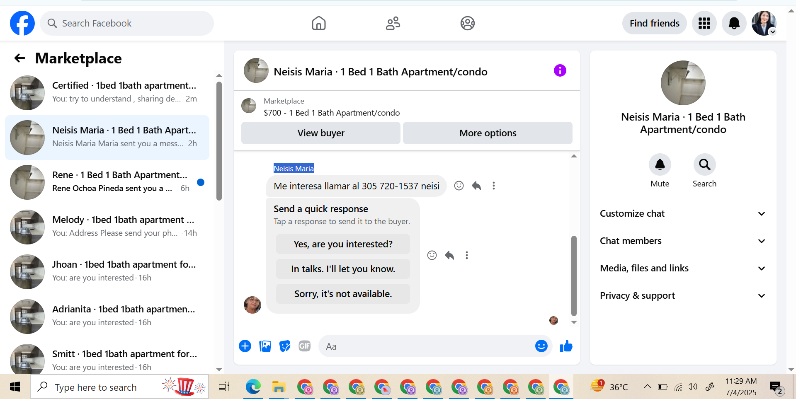Send a thumbs-up like
The height and width of the screenshot is (399, 796).
pyautogui.click(x=566, y=346)
